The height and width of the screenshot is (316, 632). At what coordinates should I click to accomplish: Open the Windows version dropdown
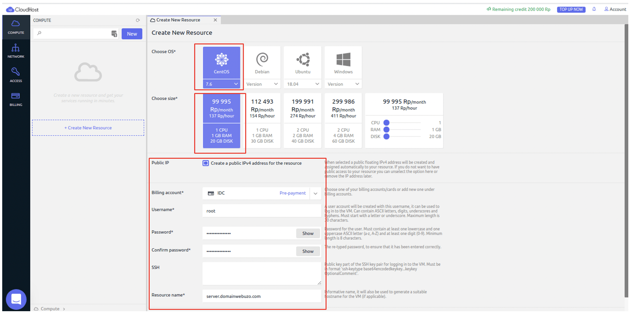click(343, 84)
